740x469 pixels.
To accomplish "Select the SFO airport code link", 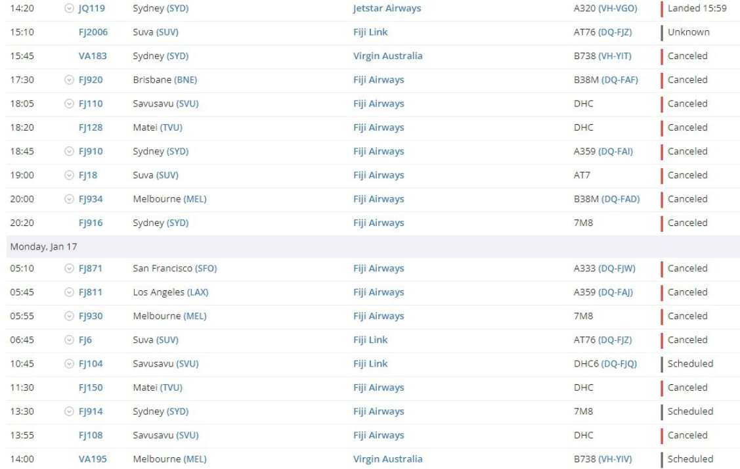I will (206, 269).
